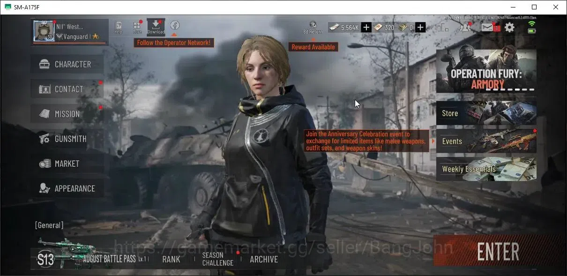This screenshot has width=567, height=276.
Task: Switch to the RANK tab
Action: click(x=171, y=259)
